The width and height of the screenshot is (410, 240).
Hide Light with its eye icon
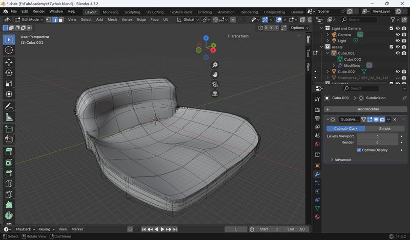point(398,41)
